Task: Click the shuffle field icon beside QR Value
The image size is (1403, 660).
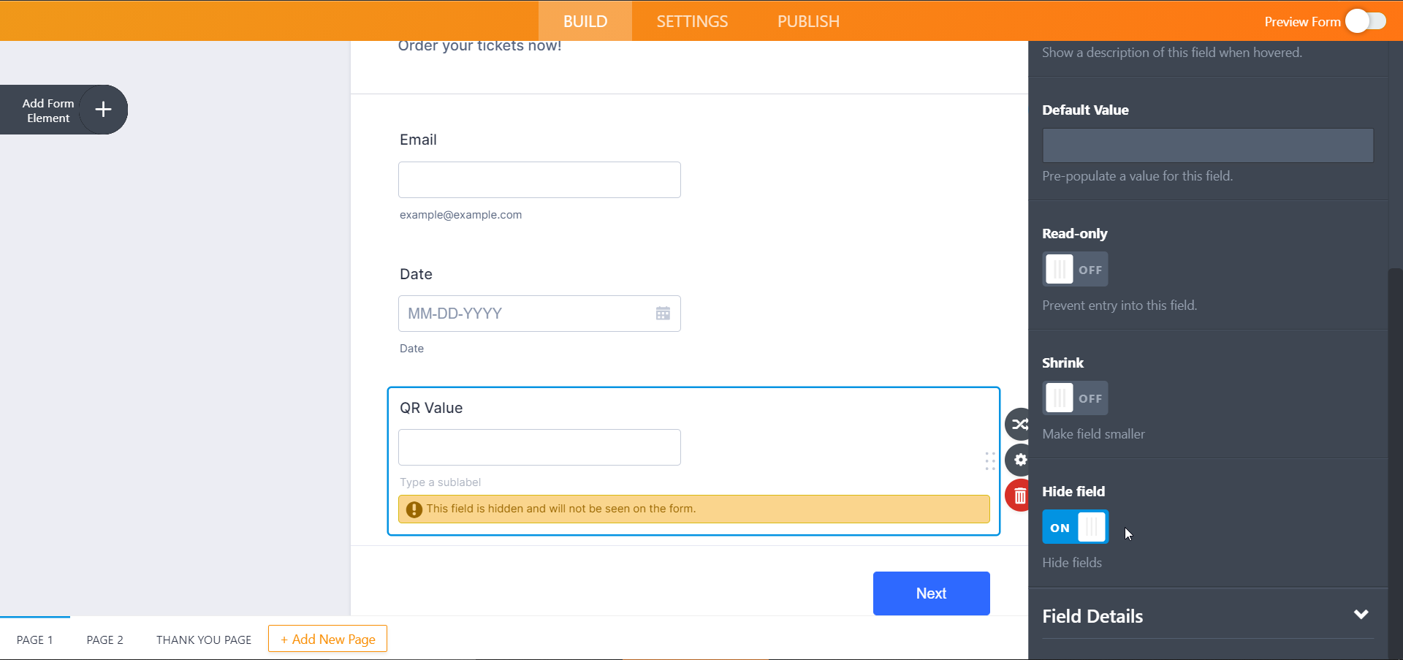Action: pyautogui.click(x=1020, y=424)
